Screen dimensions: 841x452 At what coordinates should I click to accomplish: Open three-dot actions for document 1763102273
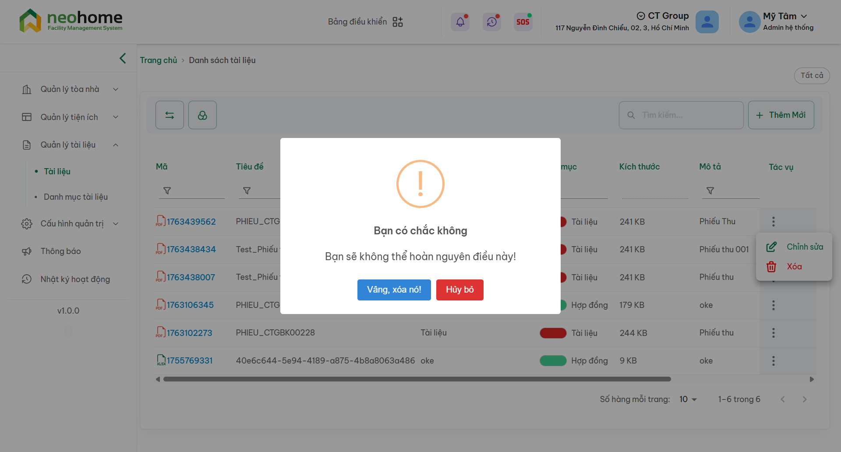773,333
